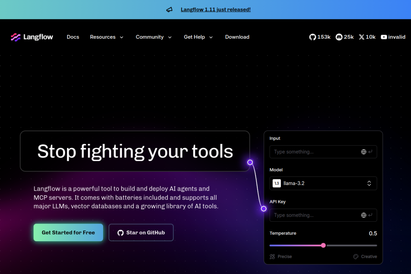Click the Stop fighting your tools headline
This screenshot has height=274, width=411.
(135, 151)
